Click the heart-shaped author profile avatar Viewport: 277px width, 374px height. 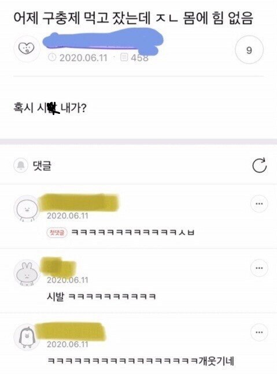pyautogui.click(x=27, y=49)
